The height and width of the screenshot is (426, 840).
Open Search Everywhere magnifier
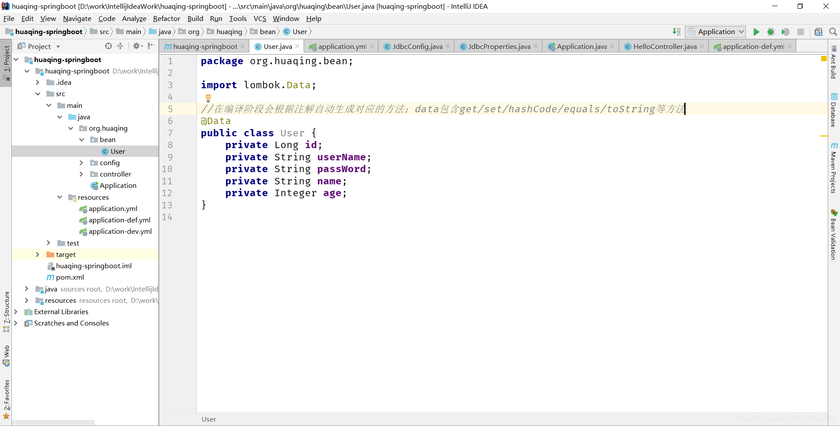pyautogui.click(x=833, y=32)
